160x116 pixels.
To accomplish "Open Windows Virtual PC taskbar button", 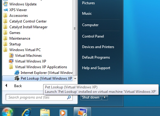I will pos(82,112).
